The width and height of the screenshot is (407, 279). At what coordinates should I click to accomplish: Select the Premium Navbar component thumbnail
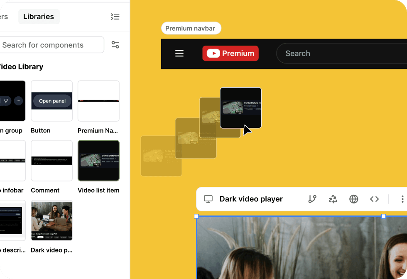click(98, 101)
